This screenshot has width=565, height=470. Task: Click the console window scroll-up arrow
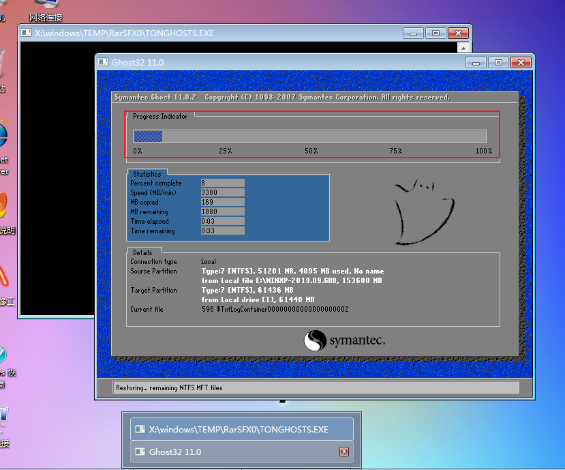(463, 48)
